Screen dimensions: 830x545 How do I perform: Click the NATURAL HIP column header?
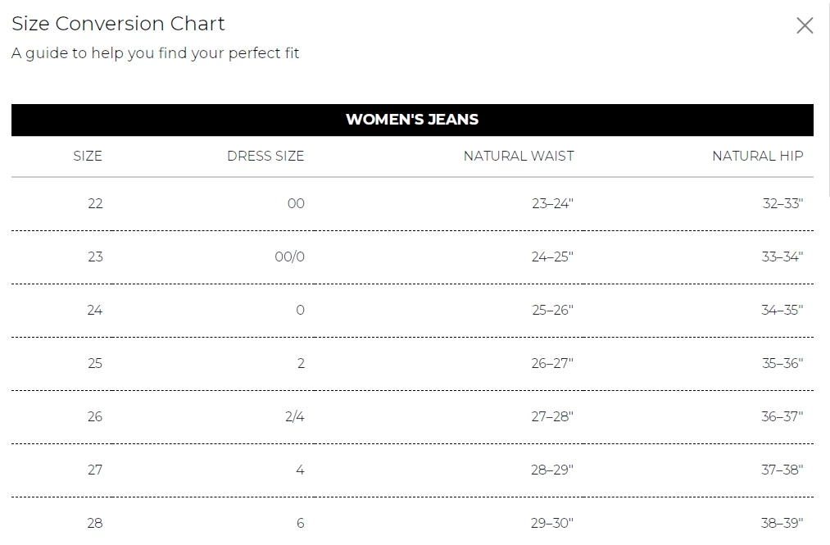(x=757, y=156)
